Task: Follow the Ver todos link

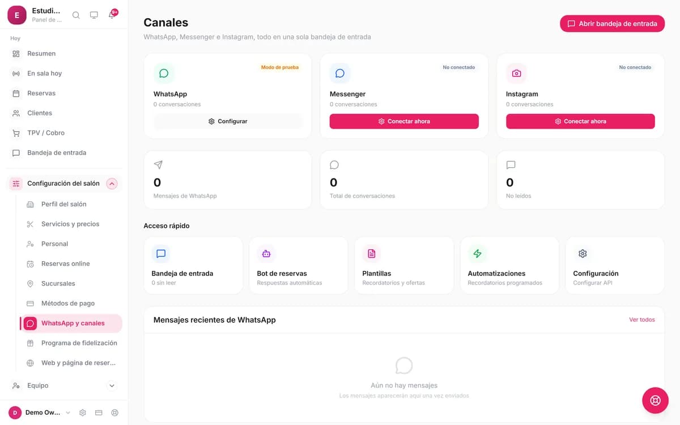Action: pos(642,320)
